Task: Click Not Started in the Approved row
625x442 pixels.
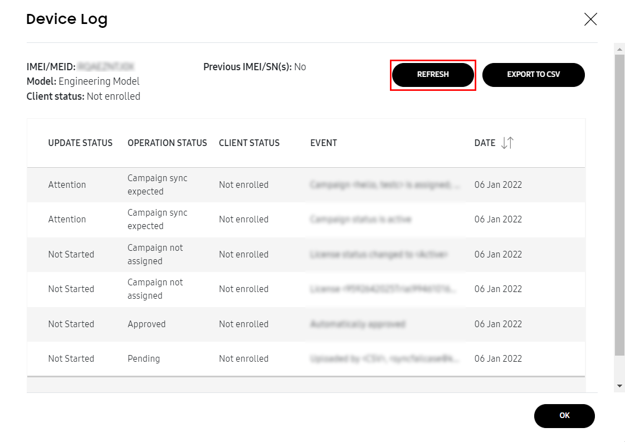Action: (x=71, y=324)
